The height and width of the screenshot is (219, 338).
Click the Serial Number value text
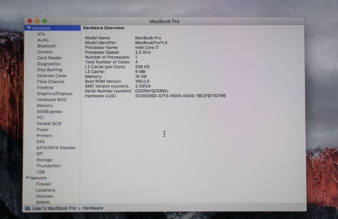(x=152, y=91)
